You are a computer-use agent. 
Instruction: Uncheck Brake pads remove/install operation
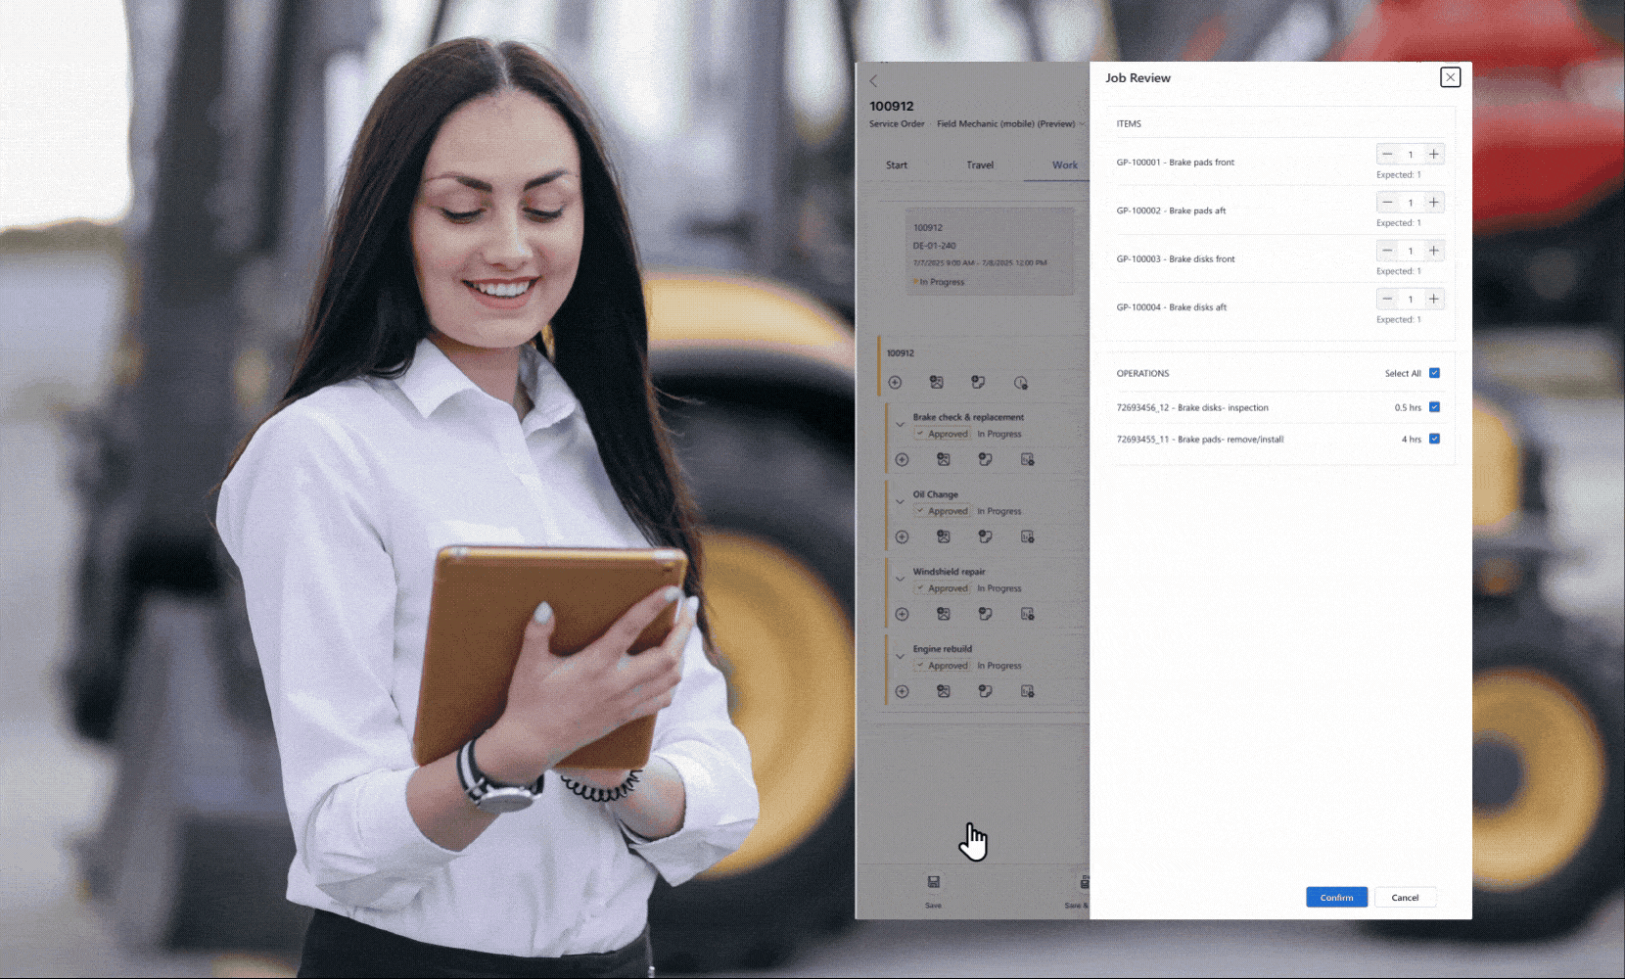1434,440
